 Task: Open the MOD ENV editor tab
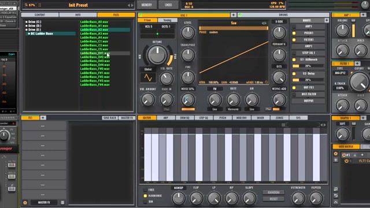pos(242,118)
